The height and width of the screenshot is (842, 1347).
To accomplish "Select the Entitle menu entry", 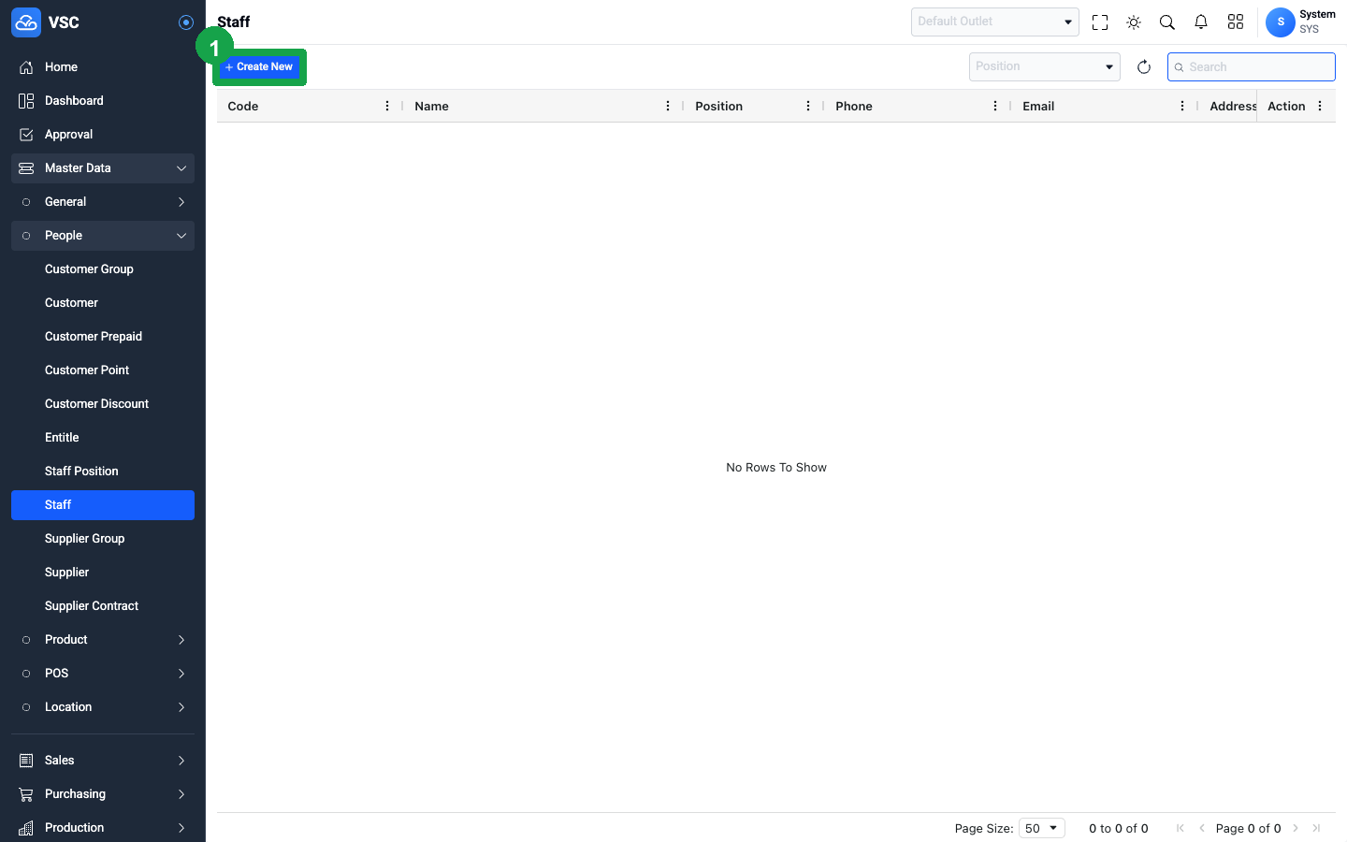I will [103, 438].
